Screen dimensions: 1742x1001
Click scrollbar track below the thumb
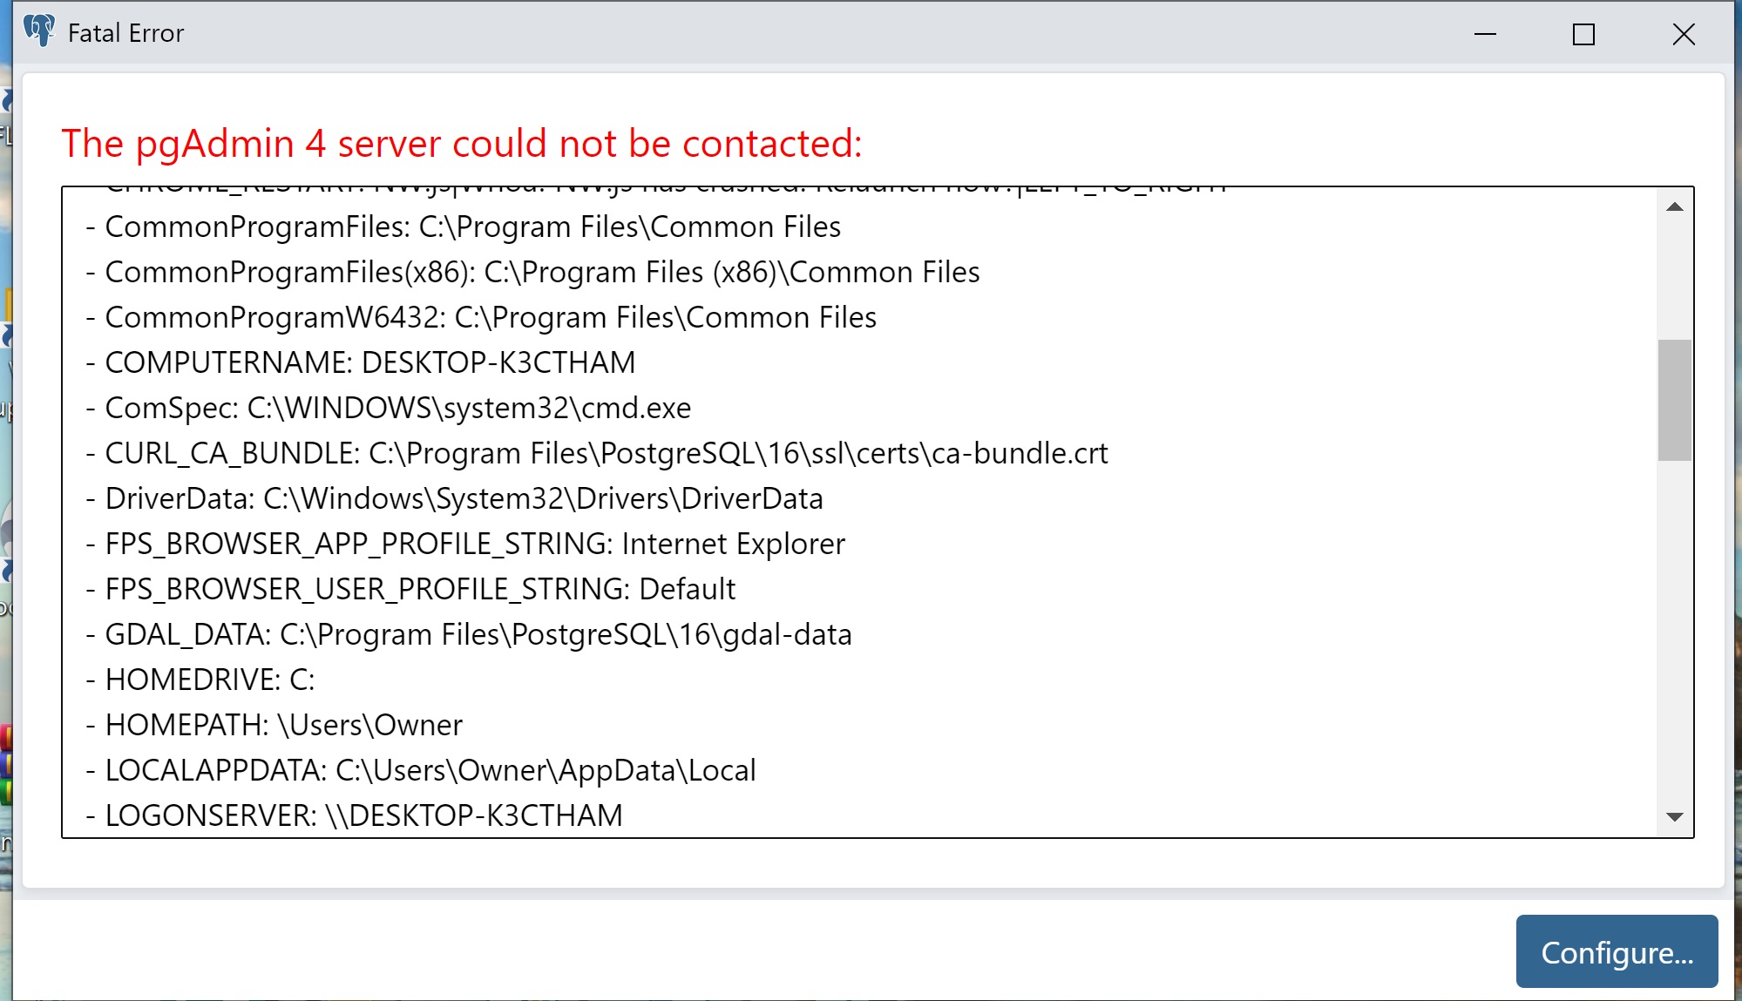(1674, 636)
